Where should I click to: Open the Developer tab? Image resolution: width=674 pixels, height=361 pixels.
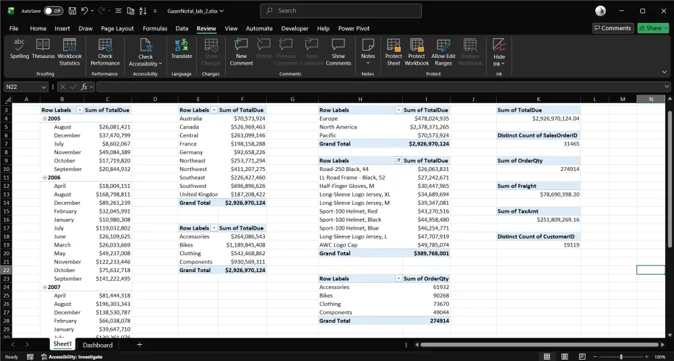tap(295, 28)
